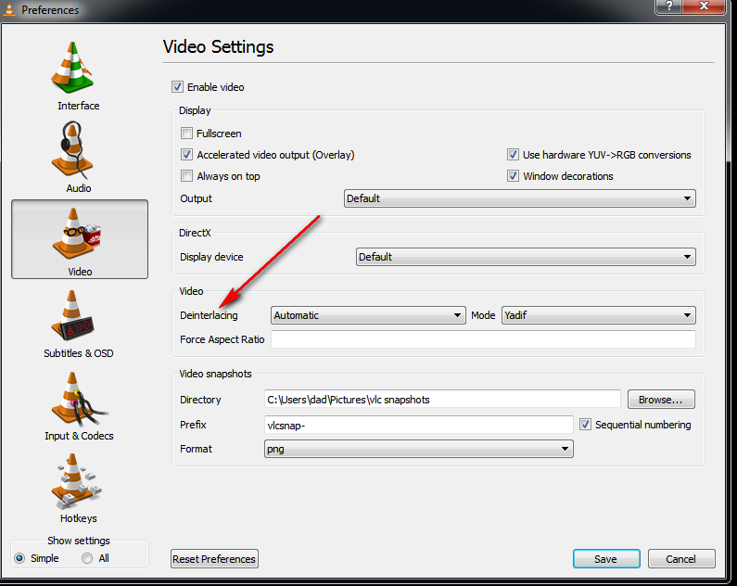Click Subtitles & OSD label

click(x=79, y=353)
